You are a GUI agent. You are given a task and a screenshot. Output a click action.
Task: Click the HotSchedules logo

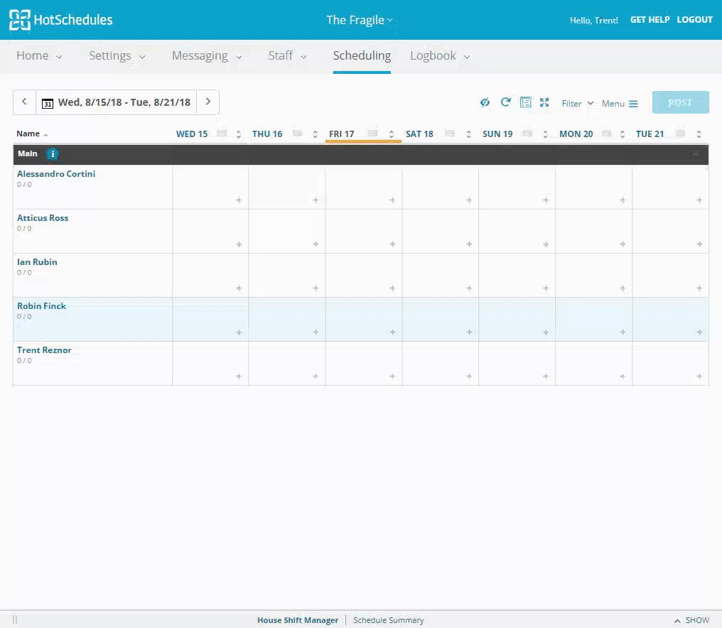61,20
